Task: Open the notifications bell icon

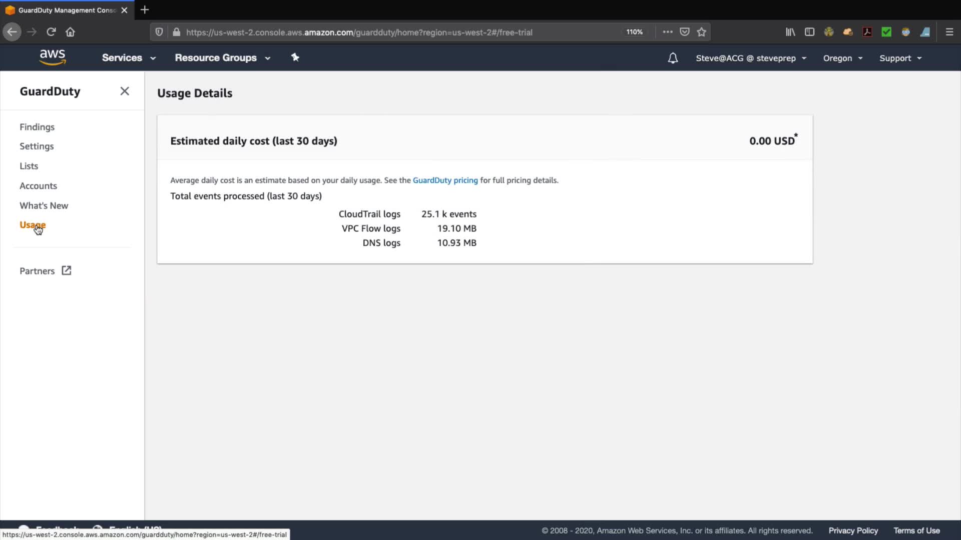Action: pos(673,58)
